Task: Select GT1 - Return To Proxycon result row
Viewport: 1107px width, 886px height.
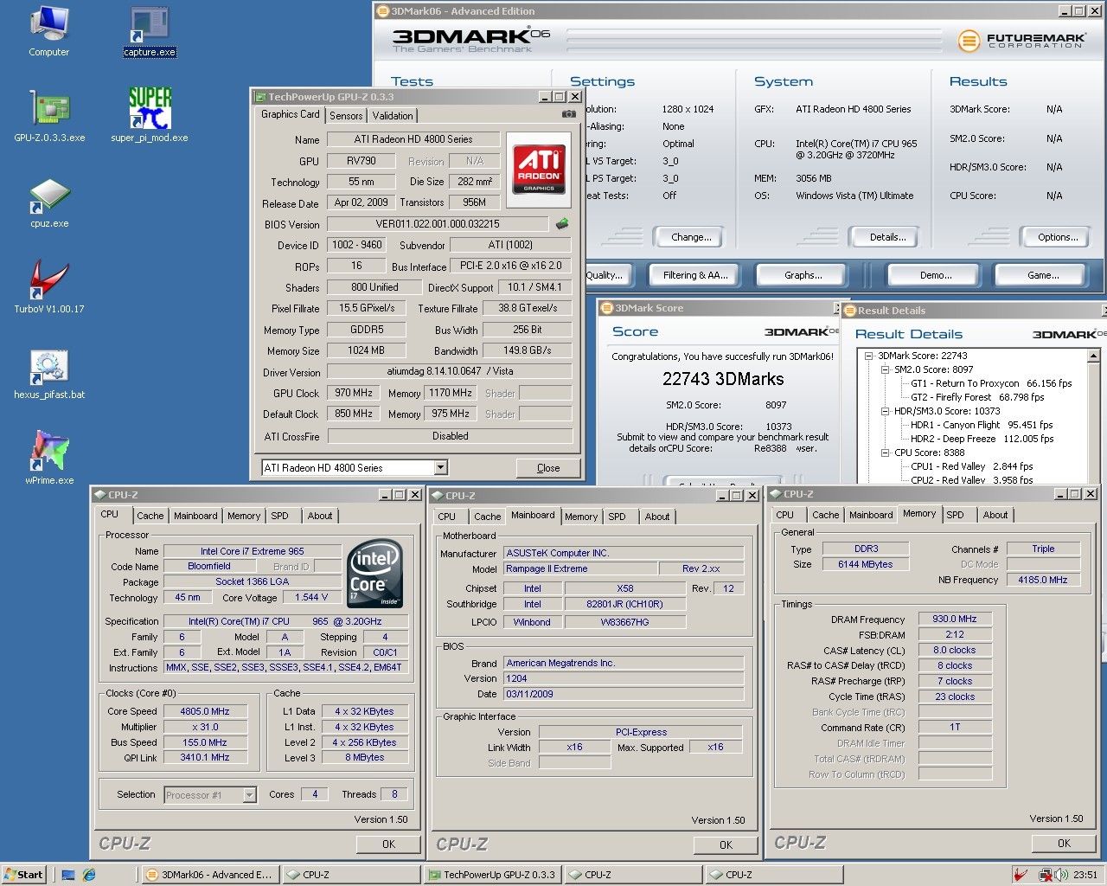Action: (991, 383)
